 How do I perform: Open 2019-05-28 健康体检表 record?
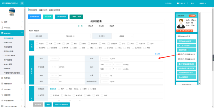[187, 59]
